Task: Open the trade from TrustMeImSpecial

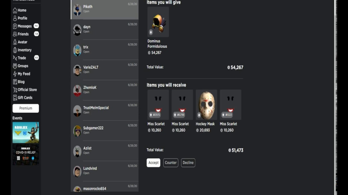Action: 105,110
